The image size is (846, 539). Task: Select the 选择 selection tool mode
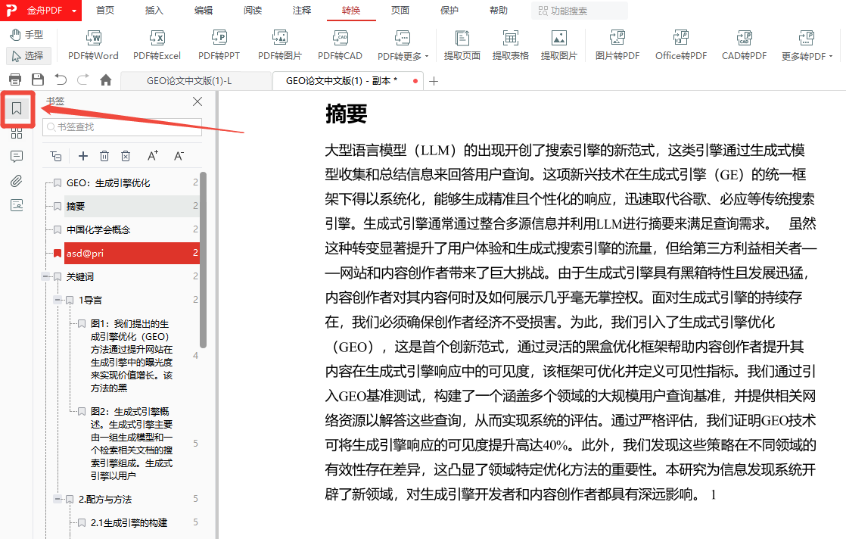(27, 55)
